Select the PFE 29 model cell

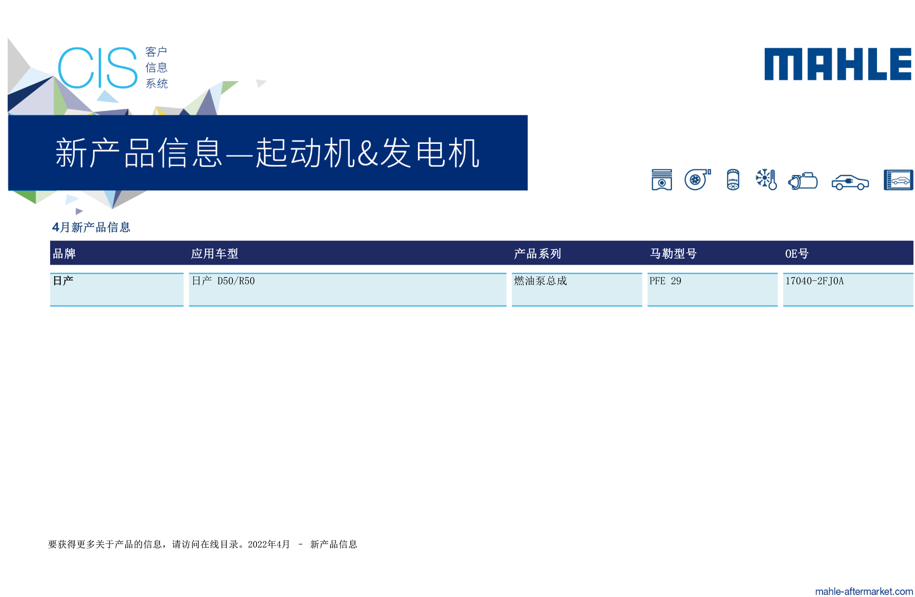[x=712, y=290]
